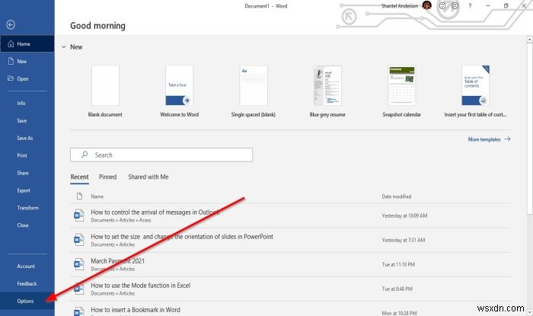The image size is (533, 316).
Task: Open Account settings
Action: click(x=27, y=266)
